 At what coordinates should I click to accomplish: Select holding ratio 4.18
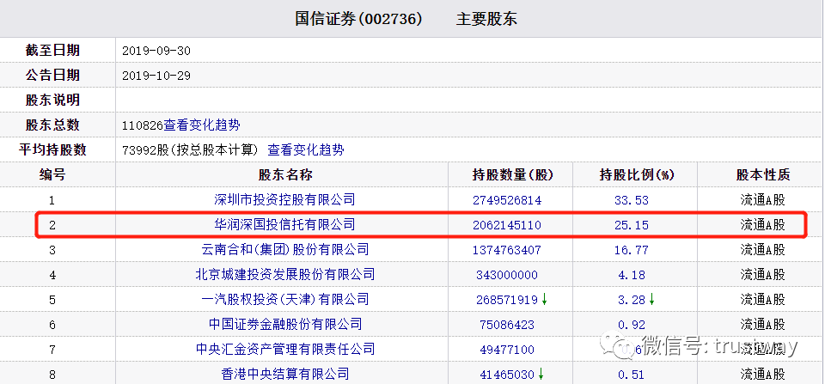[632, 275]
